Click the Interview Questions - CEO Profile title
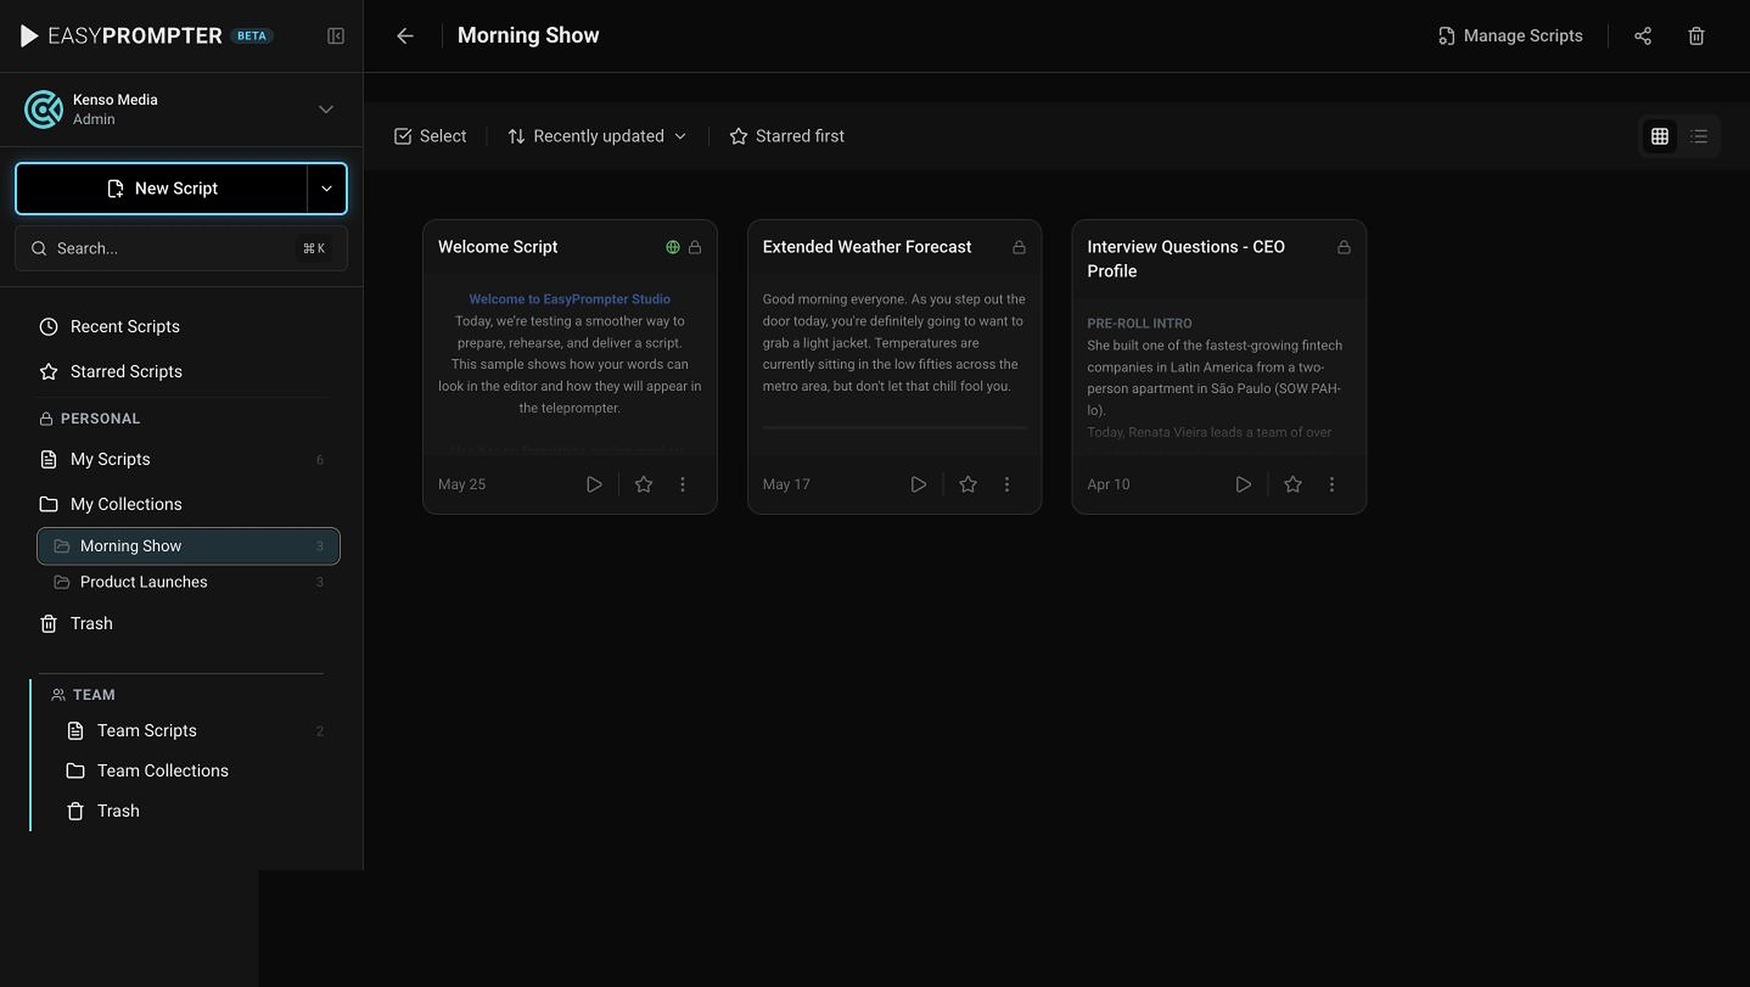The width and height of the screenshot is (1750, 987). pyautogui.click(x=1185, y=259)
